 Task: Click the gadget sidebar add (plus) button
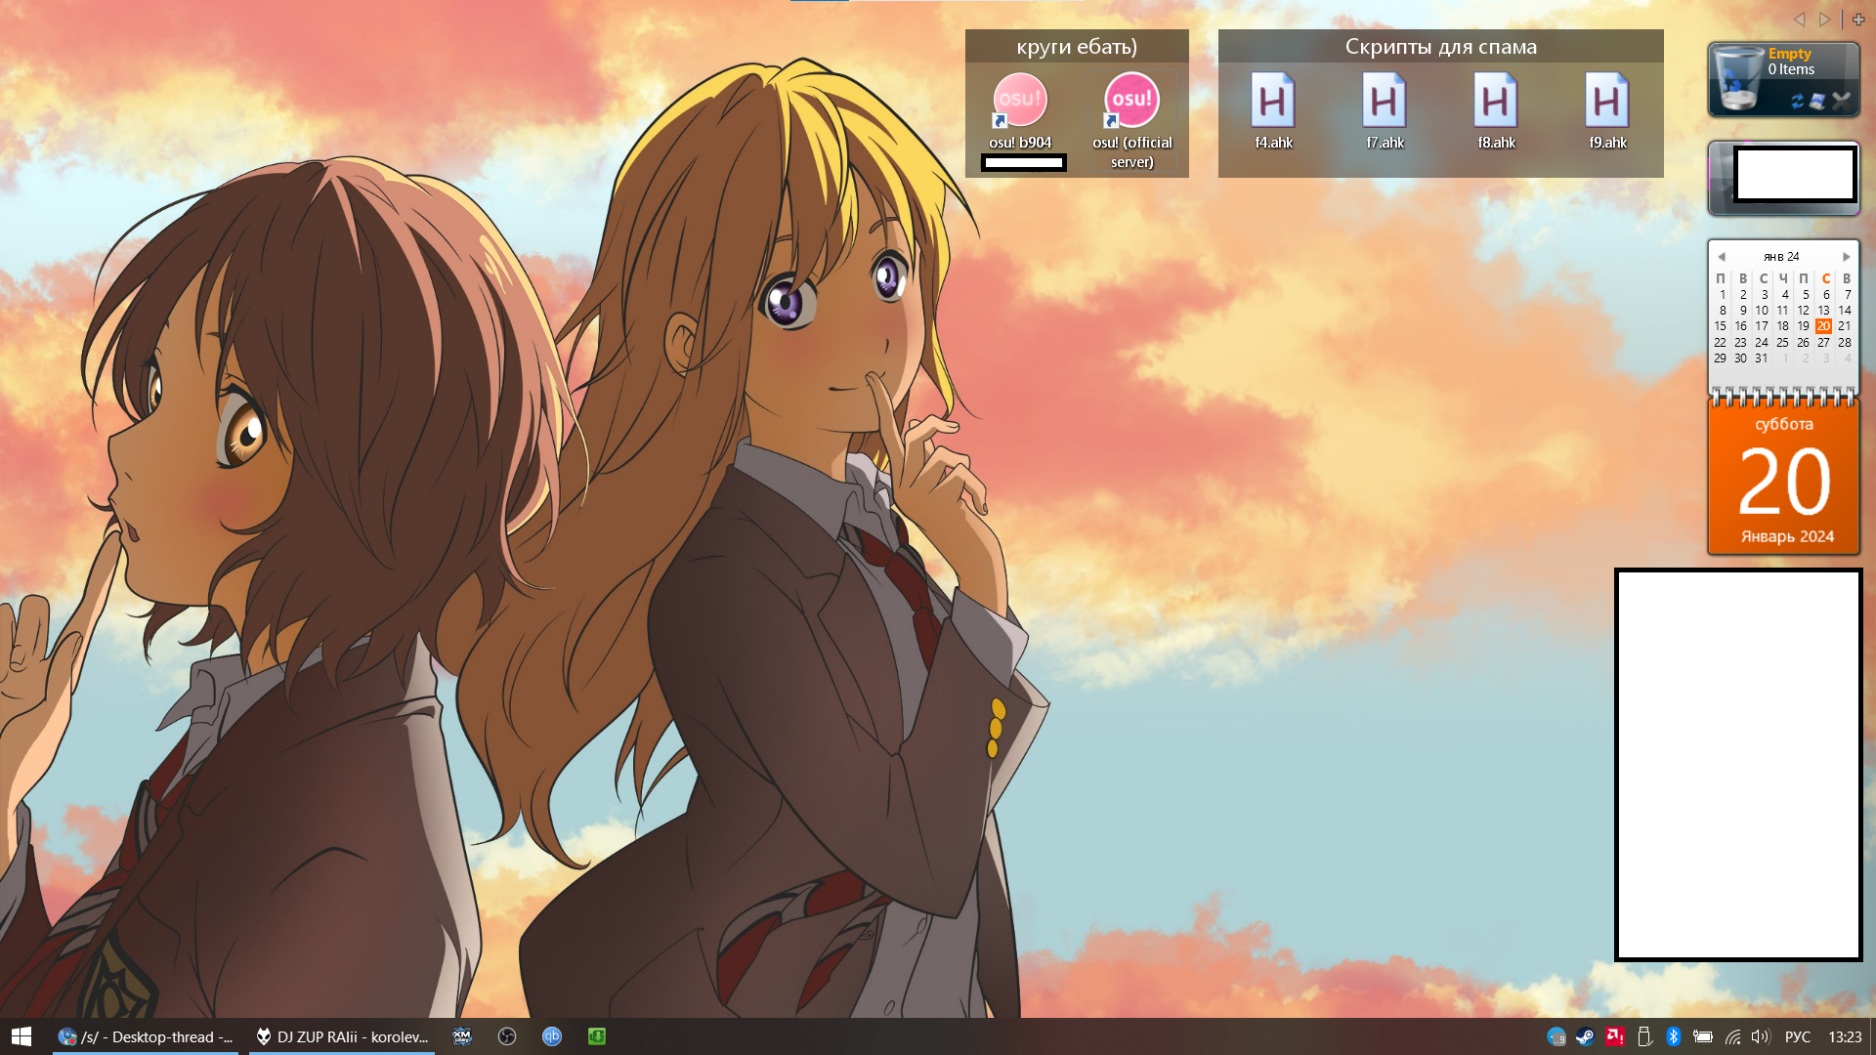click(x=1858, y=19)
